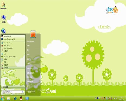Image resolution: width=126 pixels, height=101 pixels.
Task: Launch Adobe Photoshop CS3 from Start menu
Action: 13,39
